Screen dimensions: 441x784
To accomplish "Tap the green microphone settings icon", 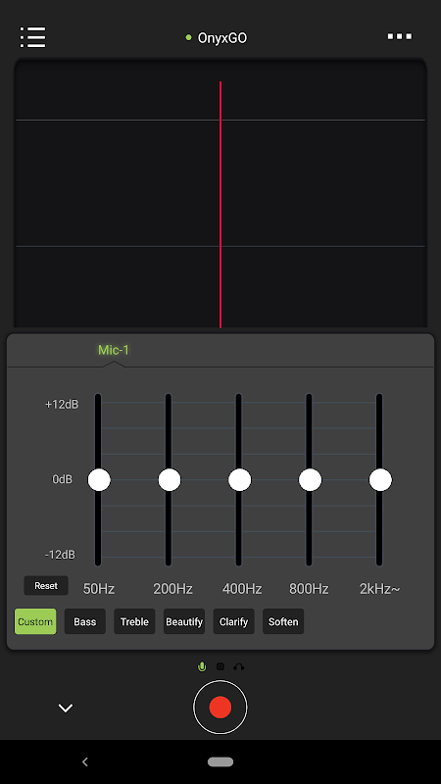I will pos(202,666).
